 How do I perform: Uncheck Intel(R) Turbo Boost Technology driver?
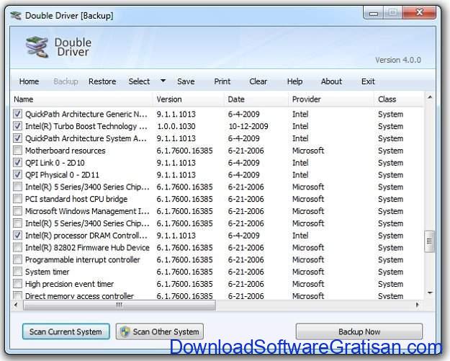(17, 126)
